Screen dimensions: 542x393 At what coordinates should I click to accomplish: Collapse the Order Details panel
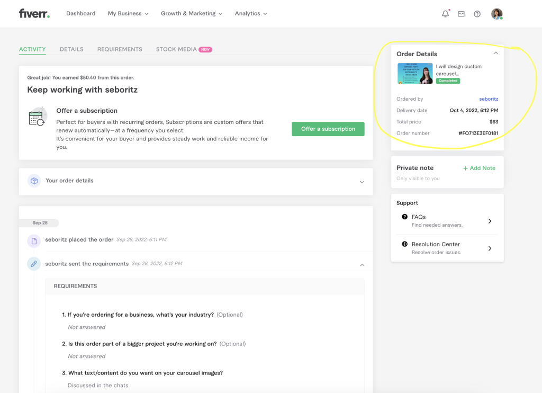(495, 53)
